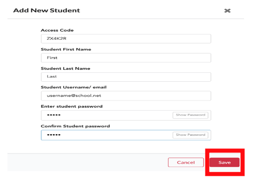This screenshot has width=253, height=187.
Task: Show the entered student password
Action: coord(190,115)
